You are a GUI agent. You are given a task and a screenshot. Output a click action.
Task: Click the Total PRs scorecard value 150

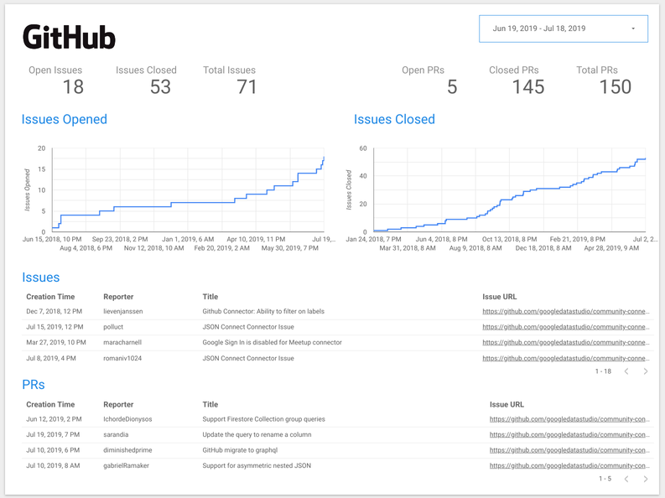coord(616,87)
